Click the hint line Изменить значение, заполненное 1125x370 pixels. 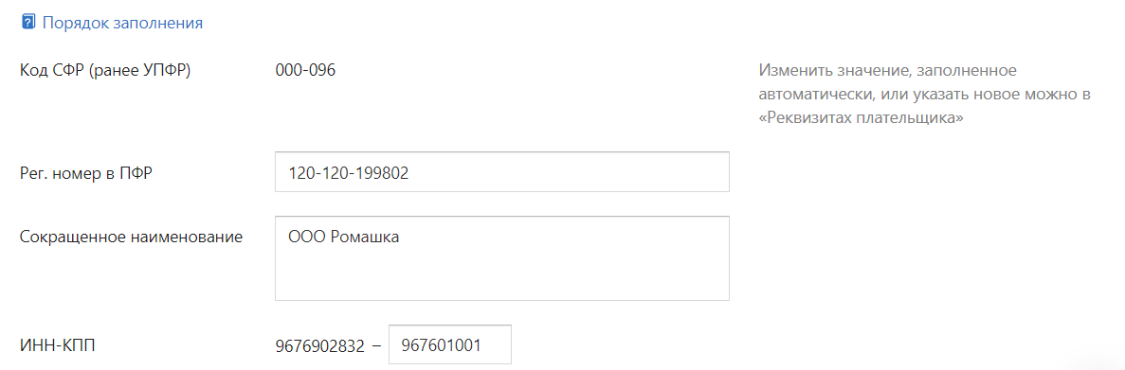click(x=887, y=72)
